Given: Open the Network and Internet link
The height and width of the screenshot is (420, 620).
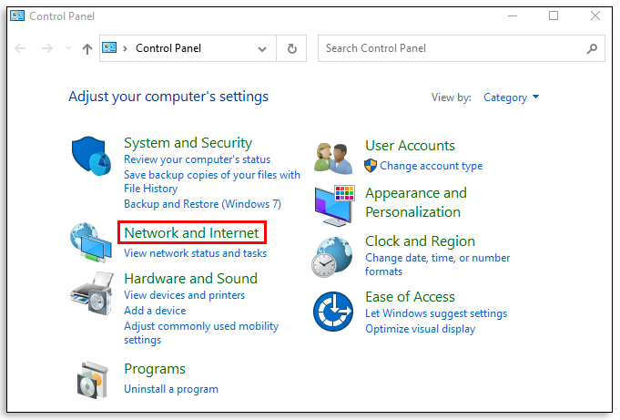Looking at the screenshot, I should click(191, 233).
